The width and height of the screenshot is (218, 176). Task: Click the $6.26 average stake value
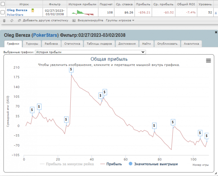129,12
